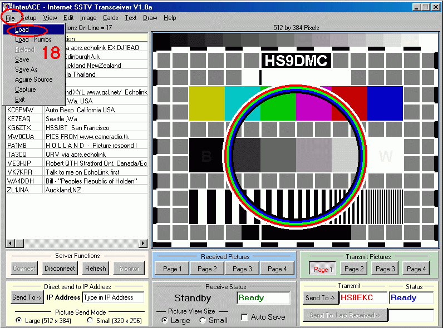Click the station list right scroll arrow
Screen dimensions: 443x328
(x=143, y=243)
